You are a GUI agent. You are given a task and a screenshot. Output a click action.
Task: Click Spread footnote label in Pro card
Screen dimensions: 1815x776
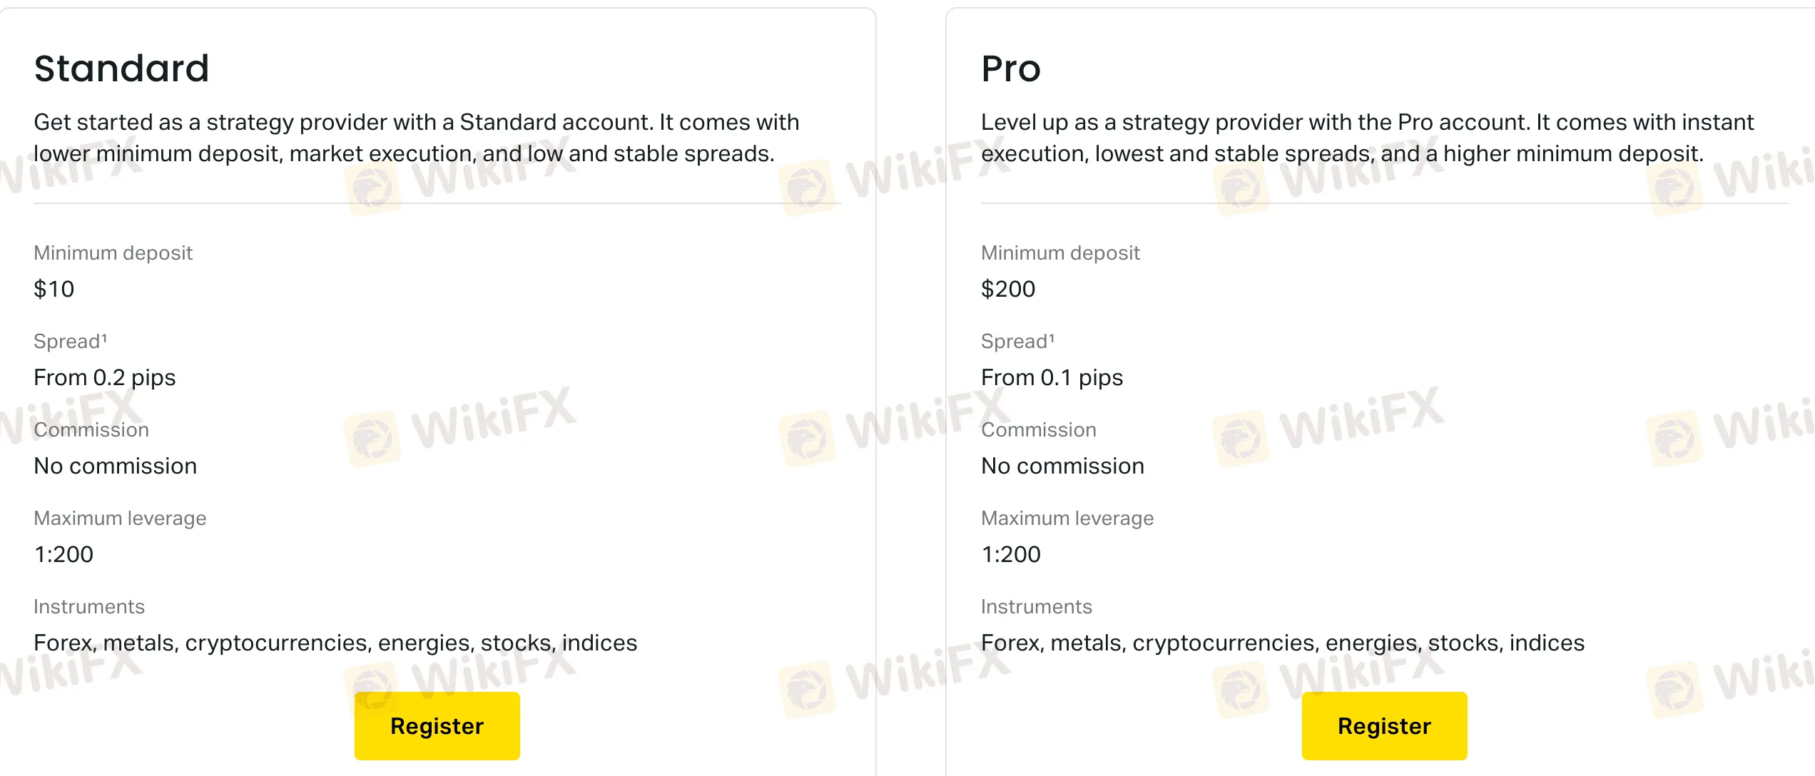1017,341
